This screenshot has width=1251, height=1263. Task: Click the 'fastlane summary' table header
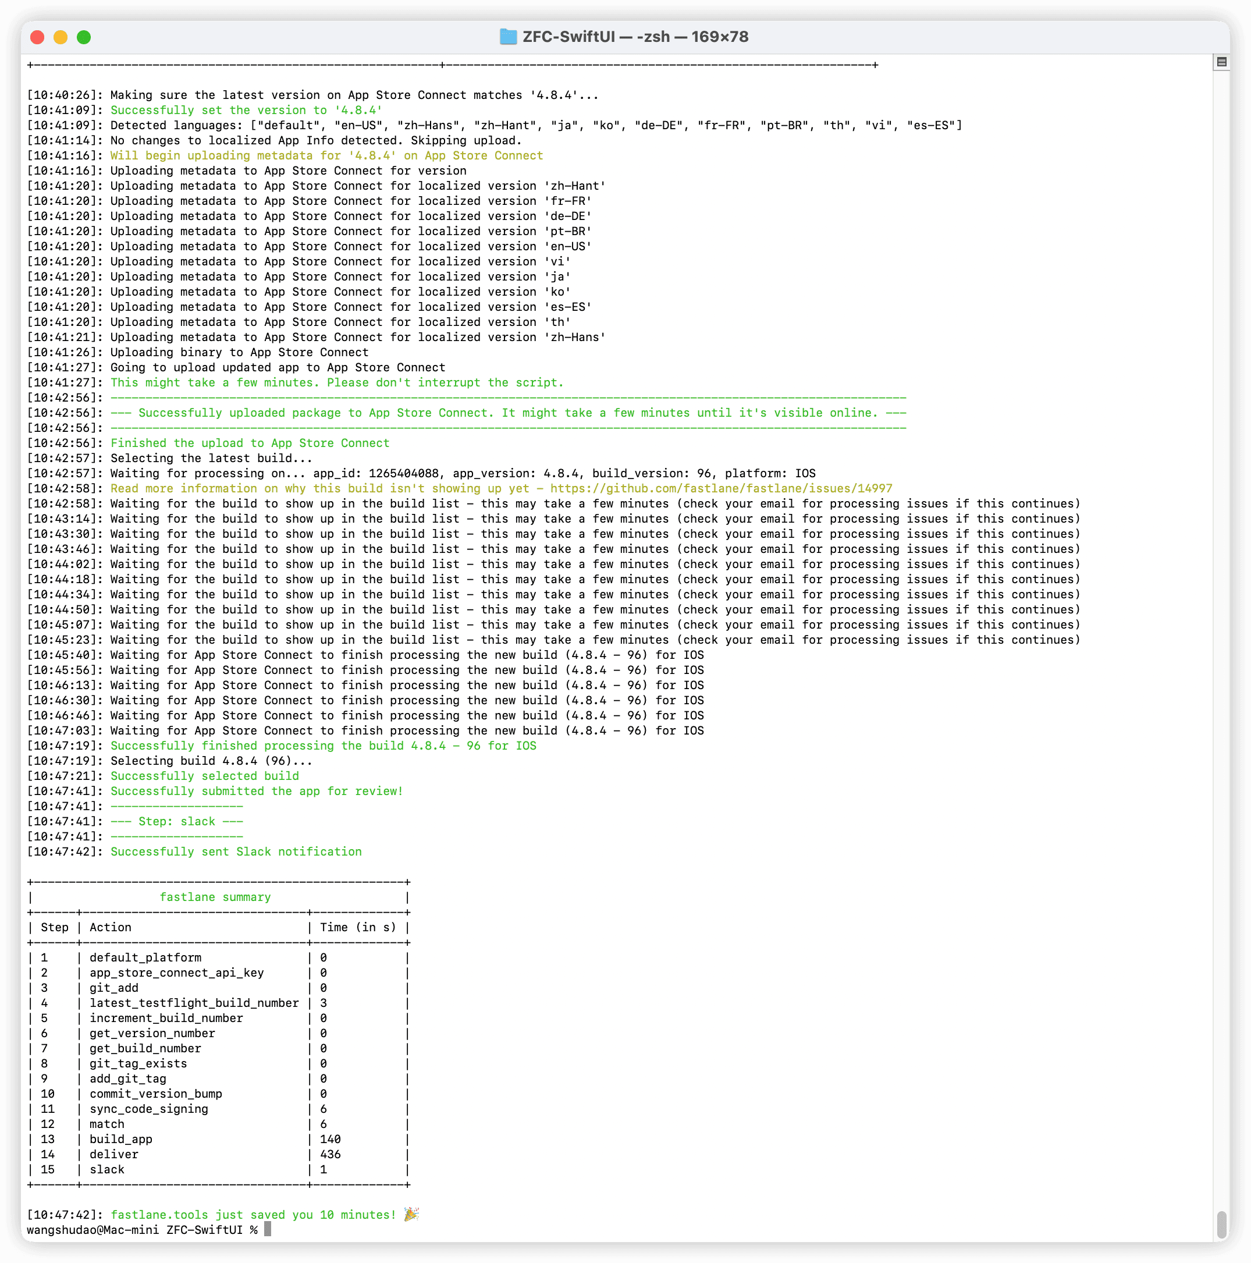click(x=215, y=897)
